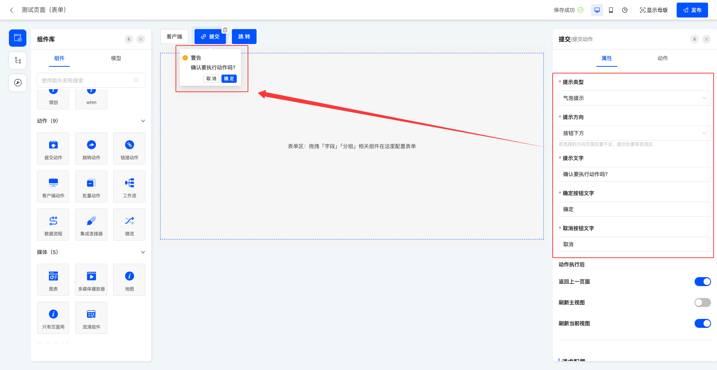Open the 提示方向 dropdown

(x=634, y=133)
